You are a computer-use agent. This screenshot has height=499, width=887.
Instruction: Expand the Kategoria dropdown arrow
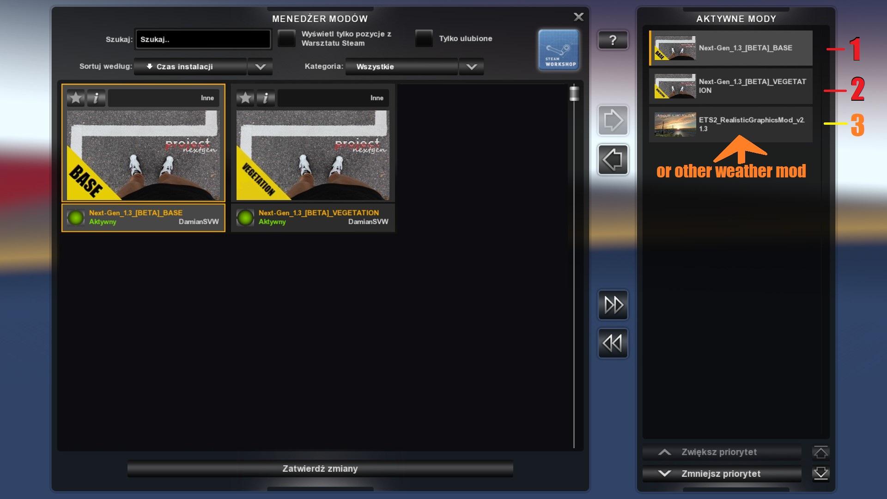point(471,67)
